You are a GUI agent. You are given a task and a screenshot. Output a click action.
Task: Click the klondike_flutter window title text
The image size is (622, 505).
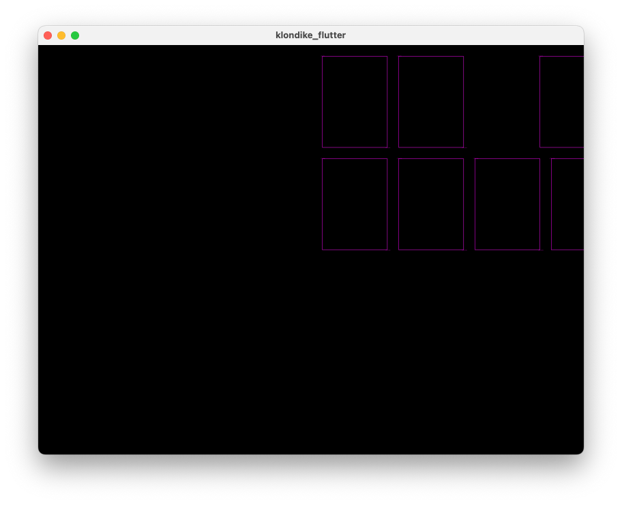point(310,35)
